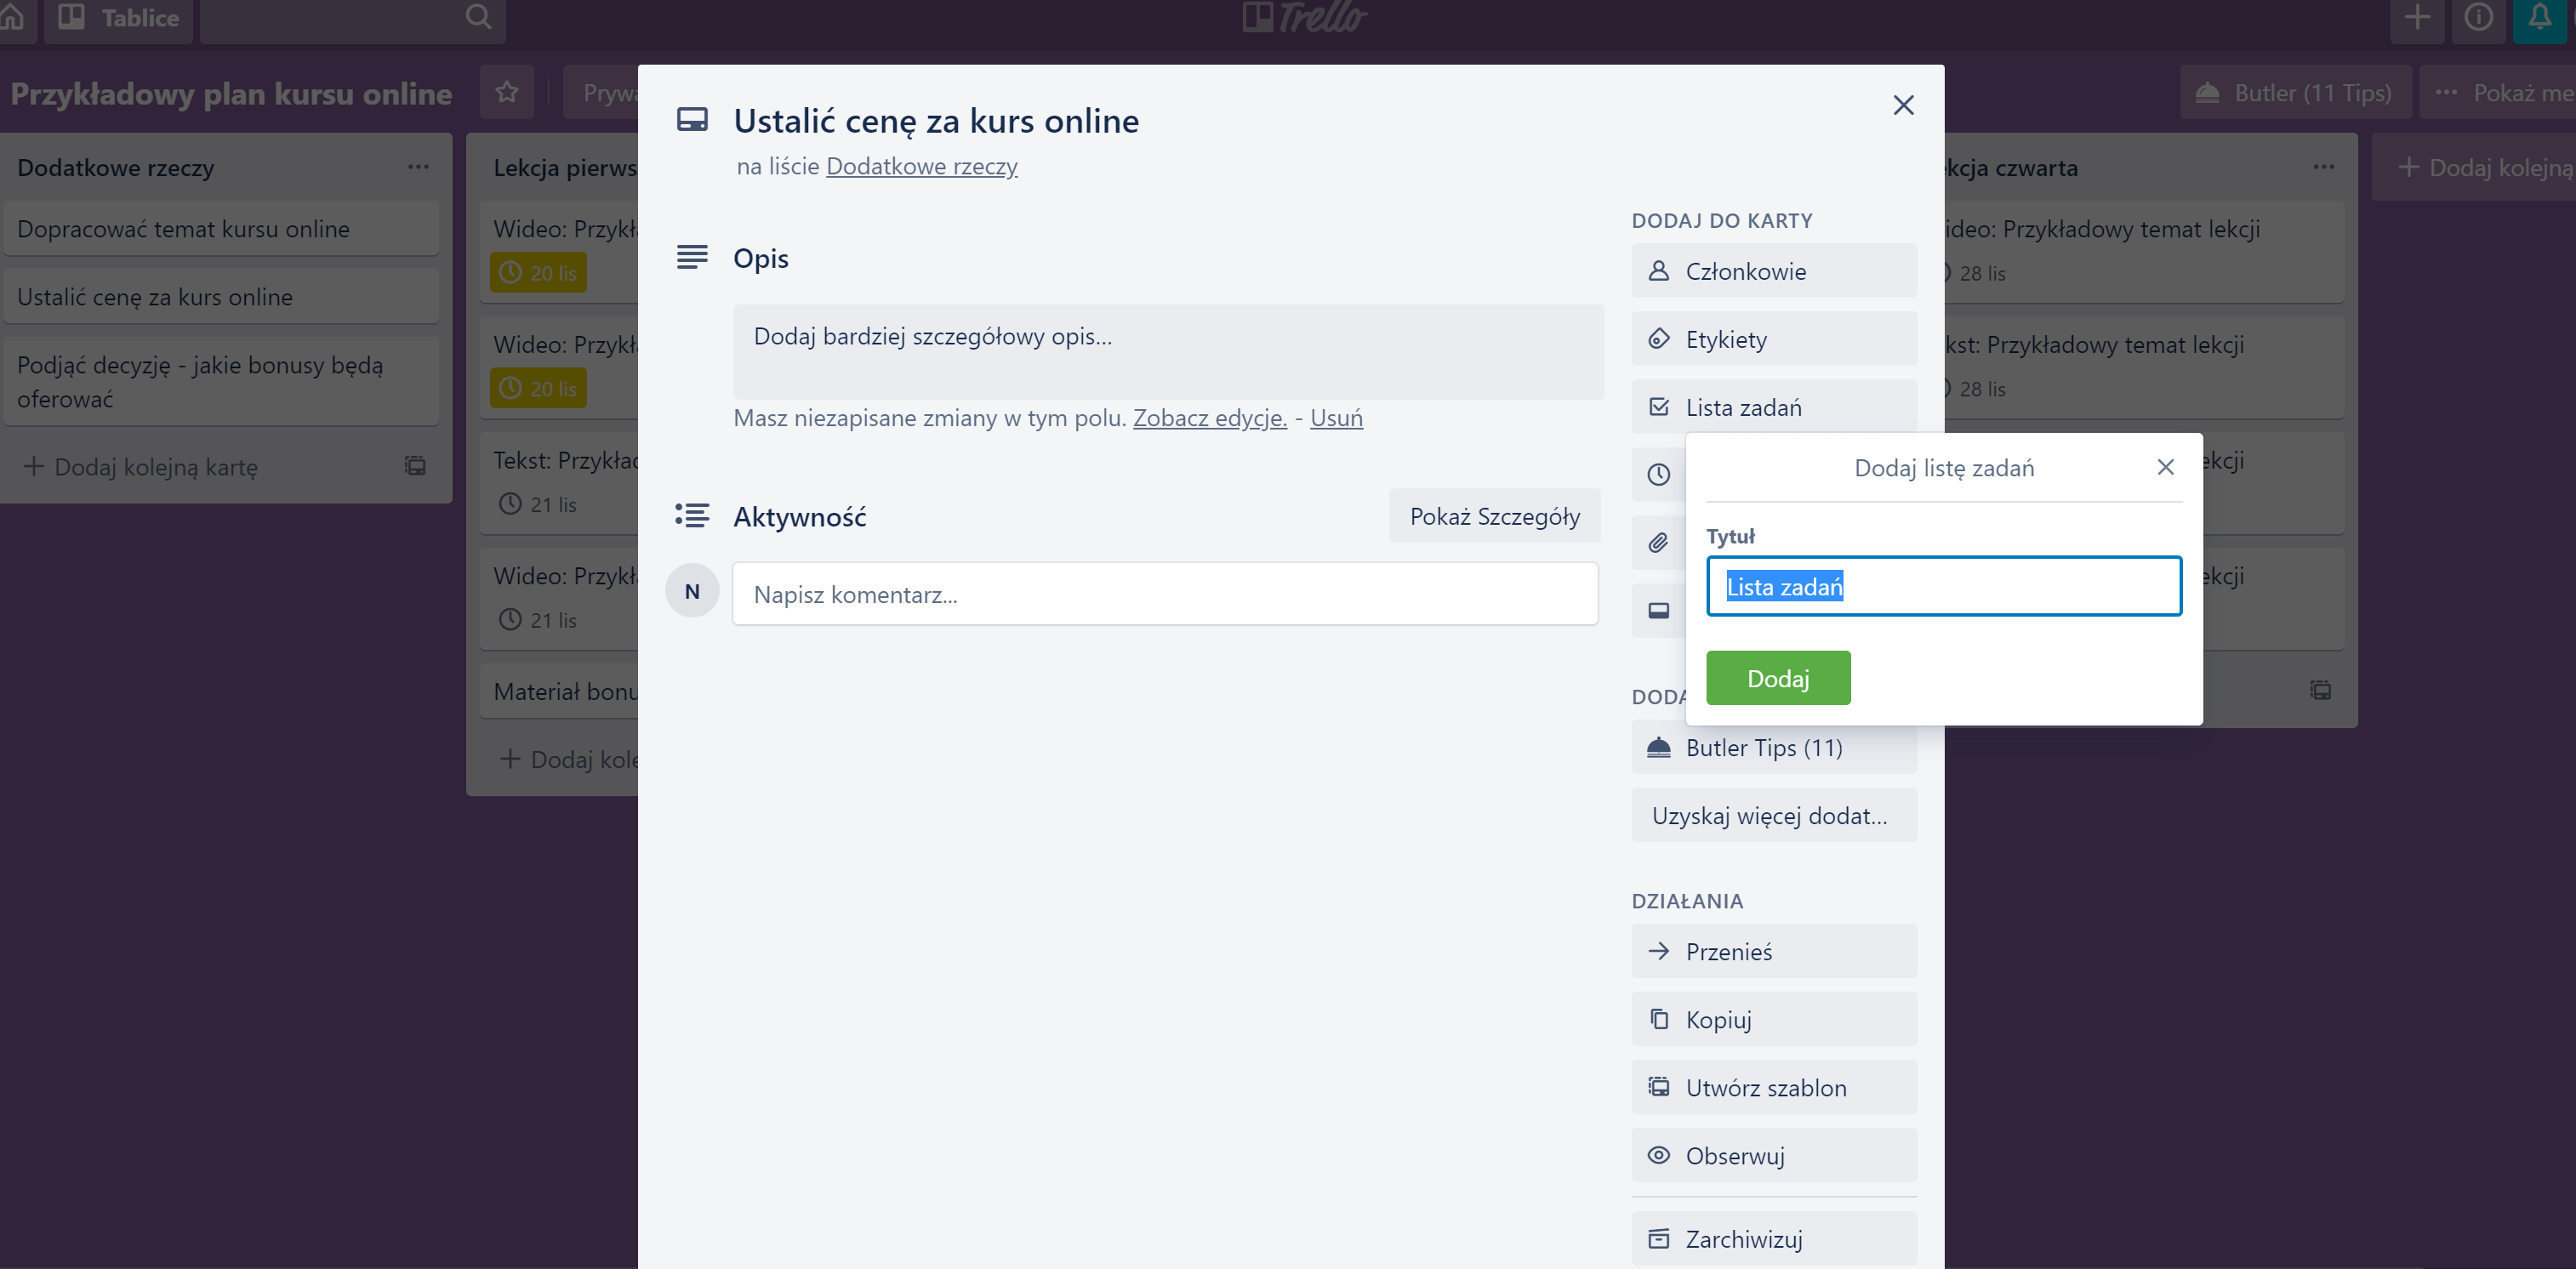Image resolution: width=2576 pixels, height=1269 pixels.
Task: Click the due date clock icon
Action: click(x=1658, y=474)
